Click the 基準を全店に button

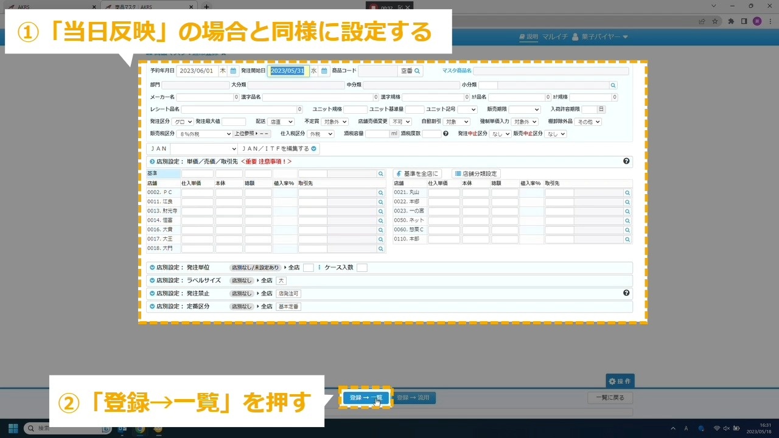coord(417,173)
